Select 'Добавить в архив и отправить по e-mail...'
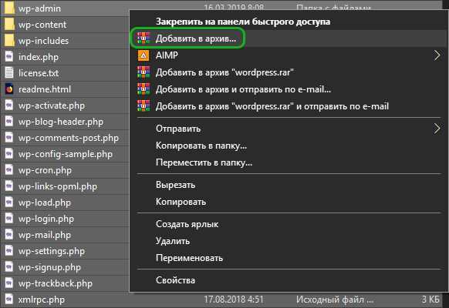This screenshot has width=449, height=308. pyautogui.click(x=243, y=89)
